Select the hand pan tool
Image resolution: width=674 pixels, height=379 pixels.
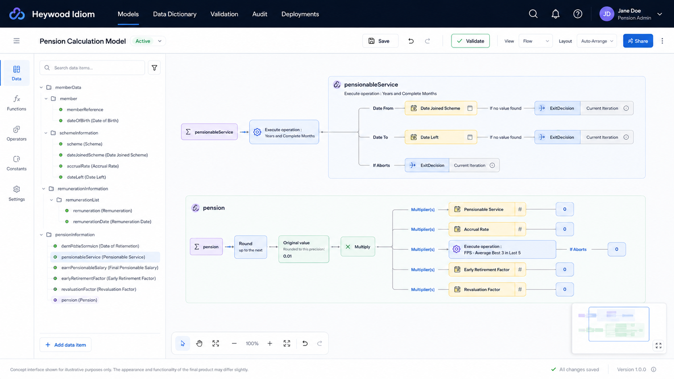[199, 344]
